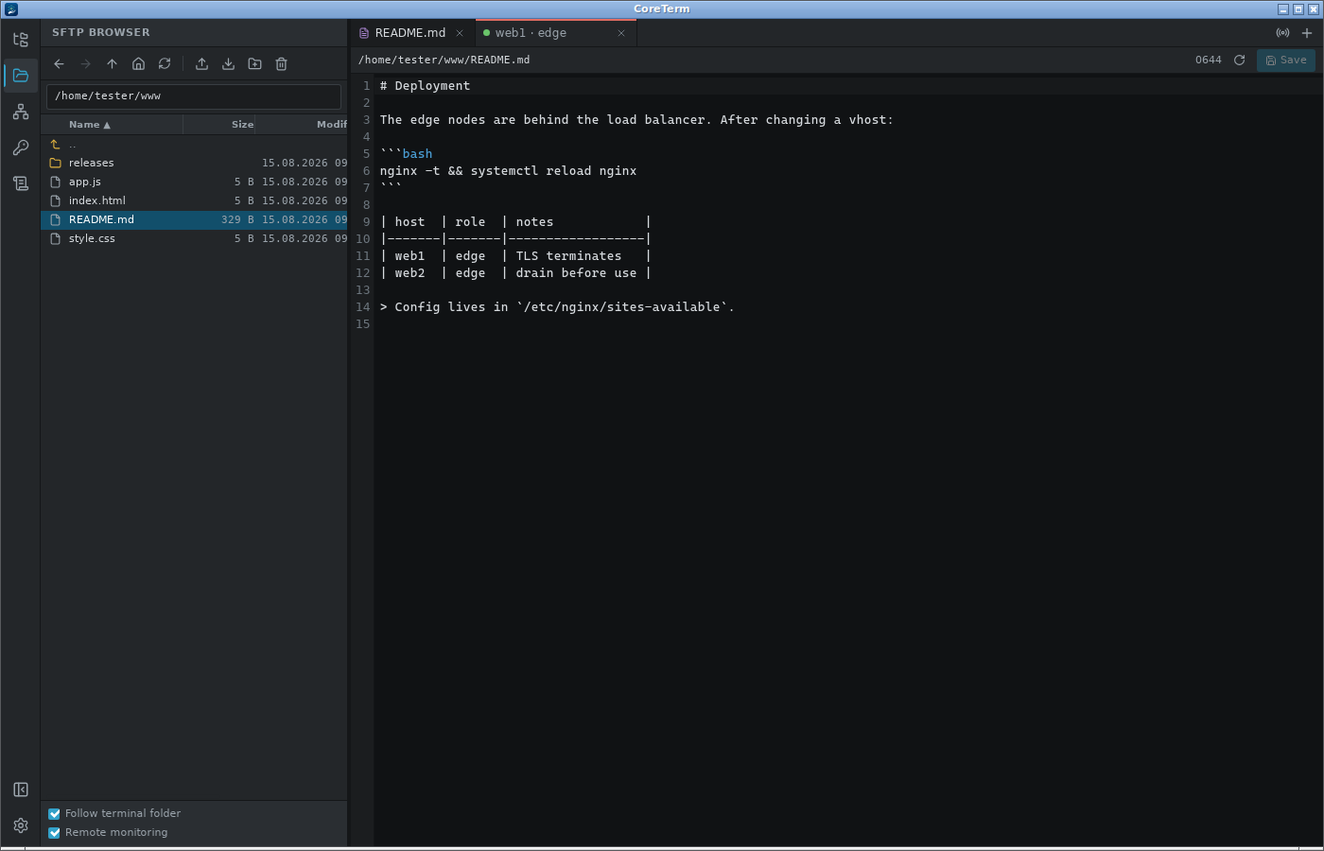The width and height of the screenshot is (1324, 851).
Task: Add a new tab with plus icon
Action: point(1307,33)
